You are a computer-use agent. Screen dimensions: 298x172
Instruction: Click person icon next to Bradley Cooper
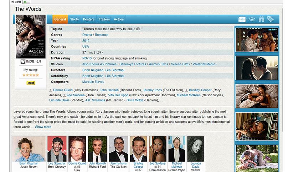[x=186, y=90]
